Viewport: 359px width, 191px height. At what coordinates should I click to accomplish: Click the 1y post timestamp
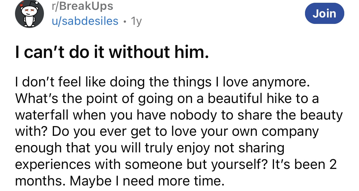136,21
